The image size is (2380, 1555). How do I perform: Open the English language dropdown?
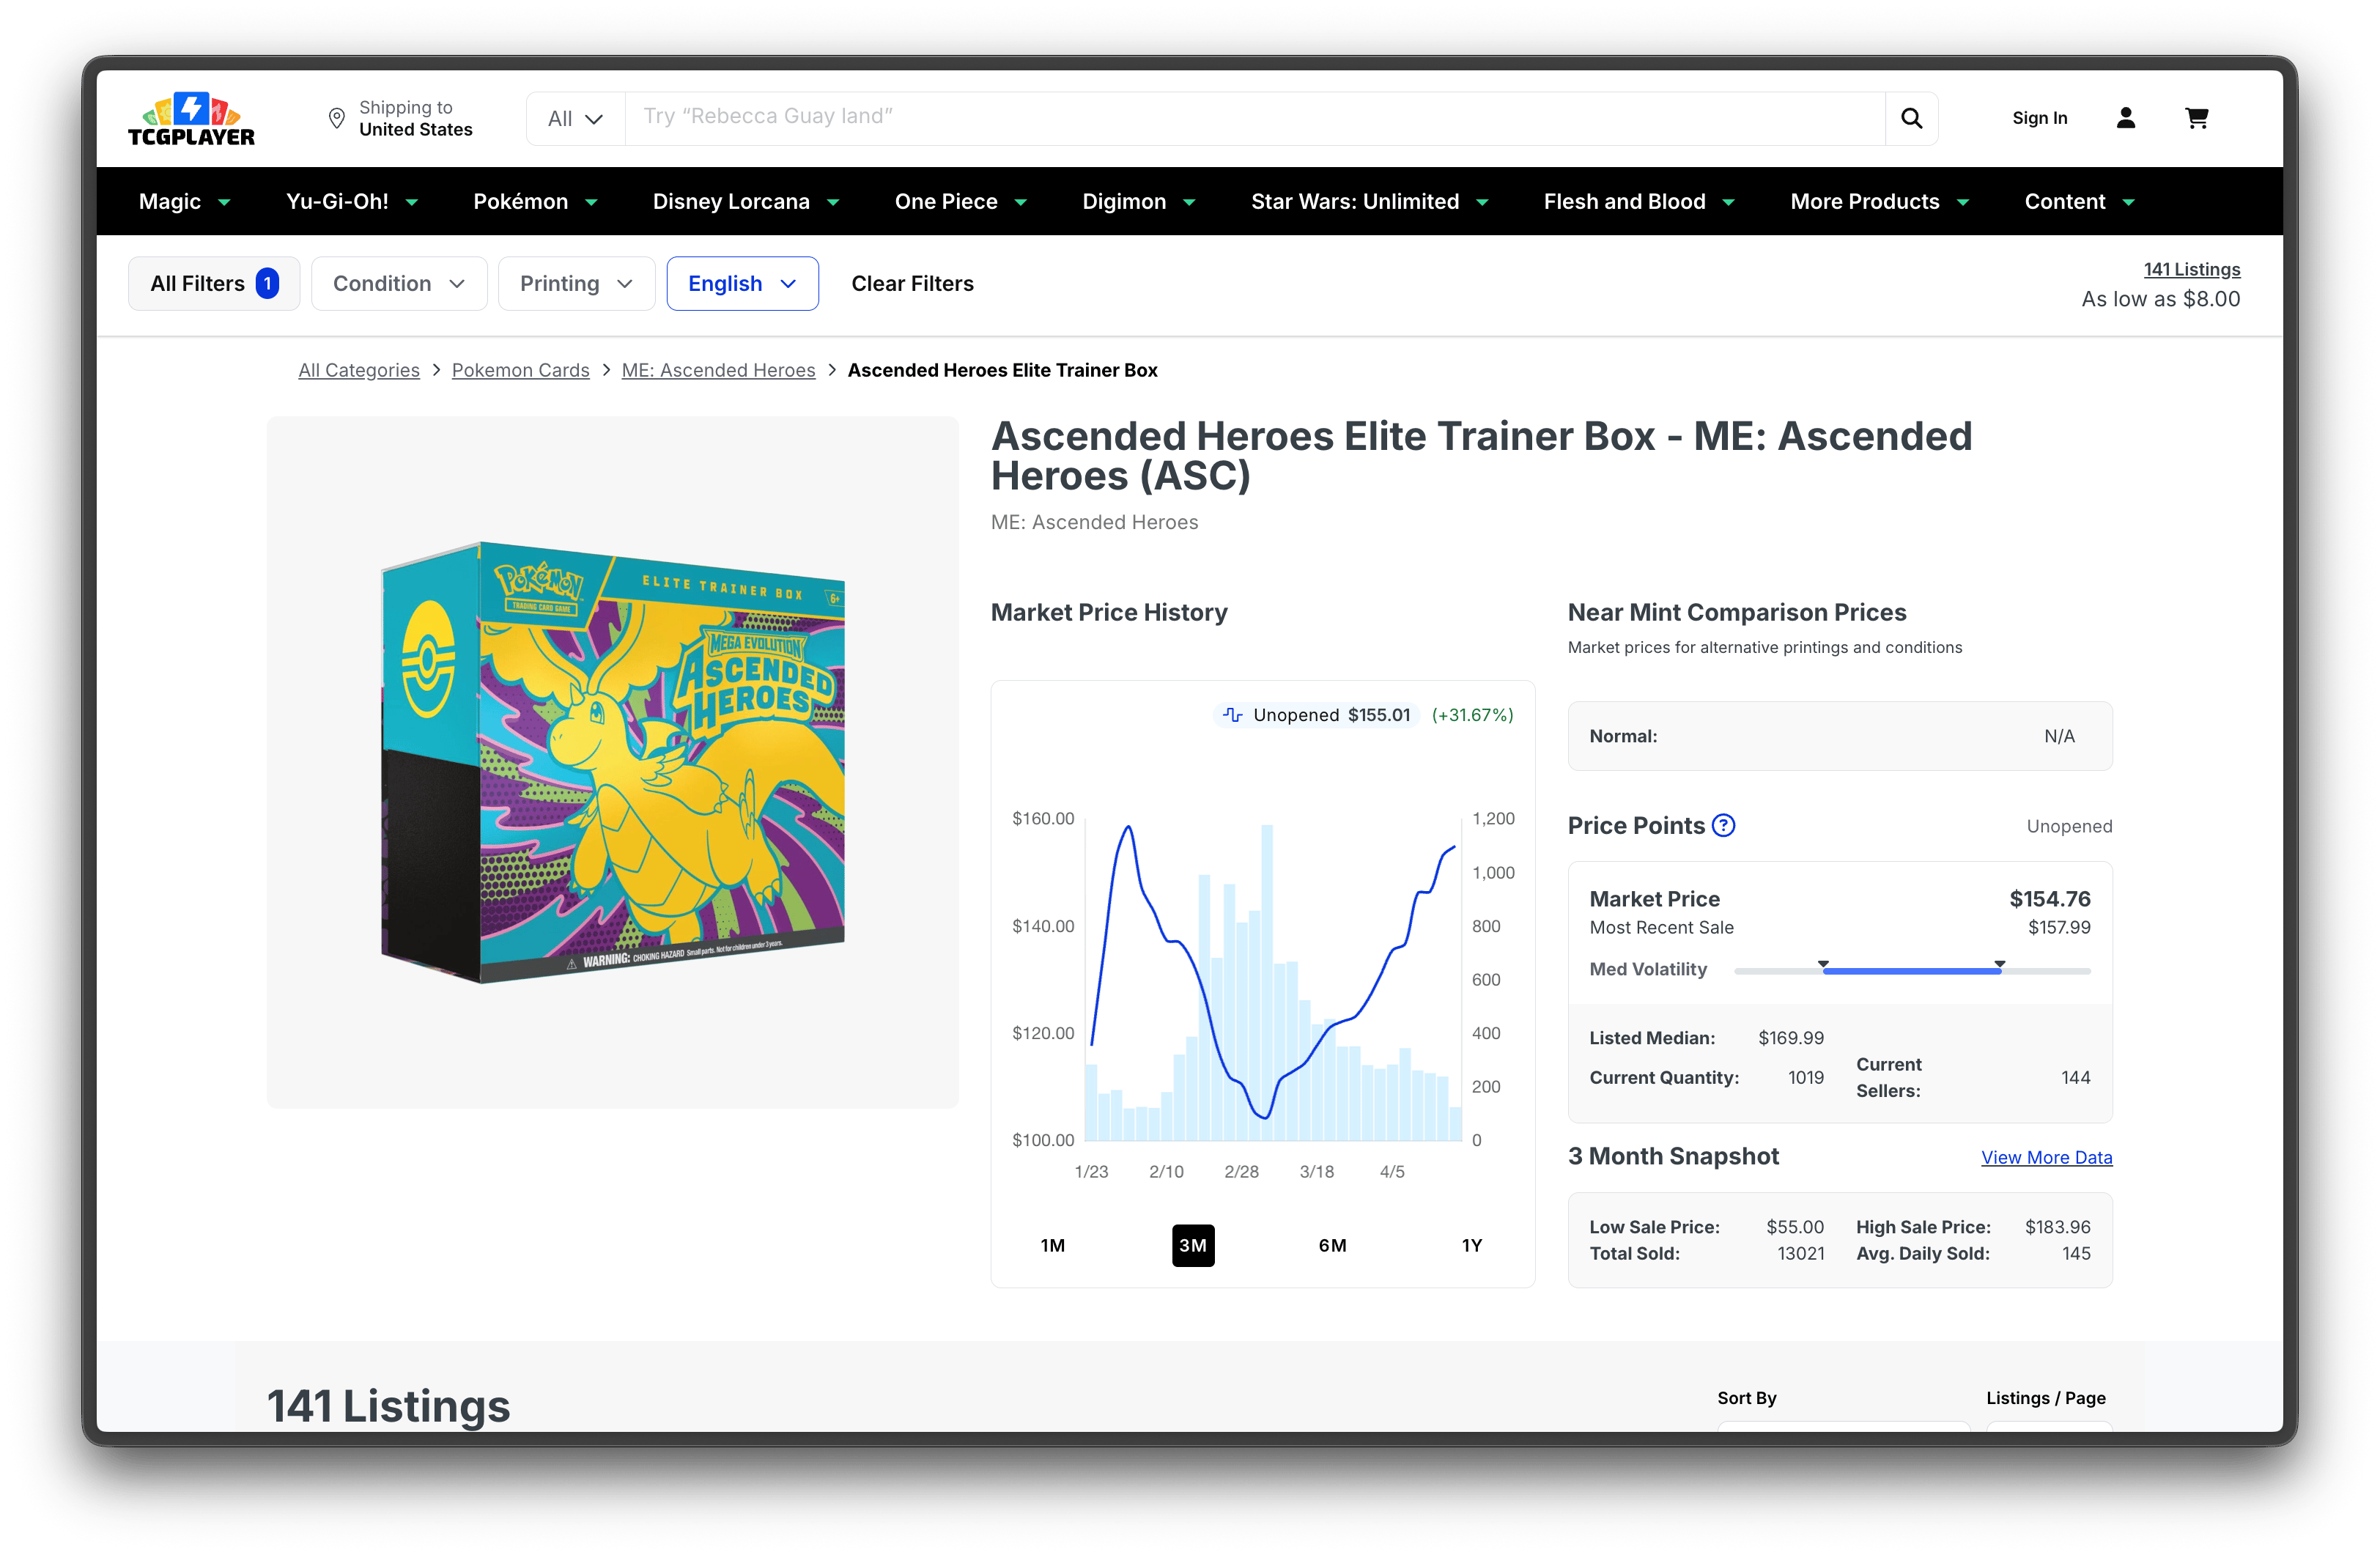click(742, 284)
